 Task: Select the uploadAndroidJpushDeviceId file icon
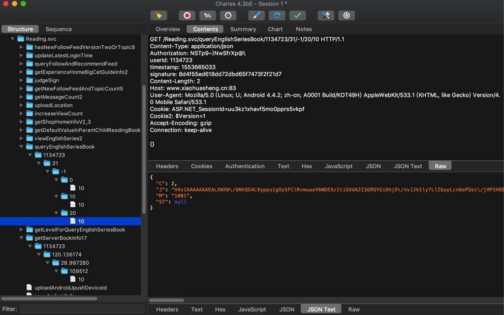30,287
